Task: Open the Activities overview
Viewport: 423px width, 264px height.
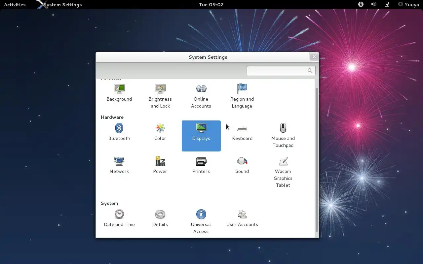Action: click(15, 5)
